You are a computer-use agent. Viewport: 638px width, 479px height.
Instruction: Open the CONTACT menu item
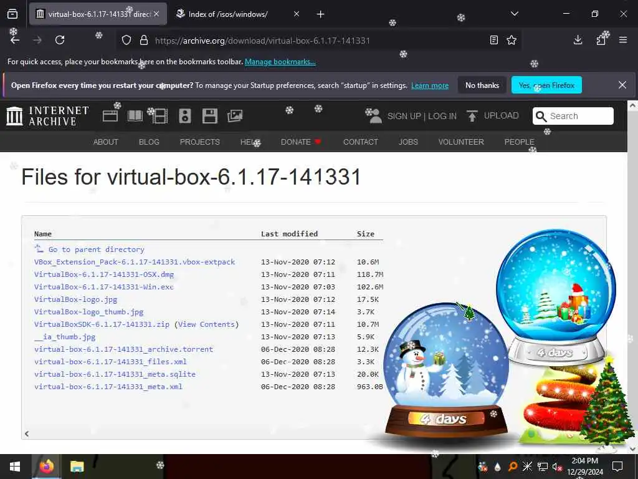pyautogui.click(x=361, y=142)
